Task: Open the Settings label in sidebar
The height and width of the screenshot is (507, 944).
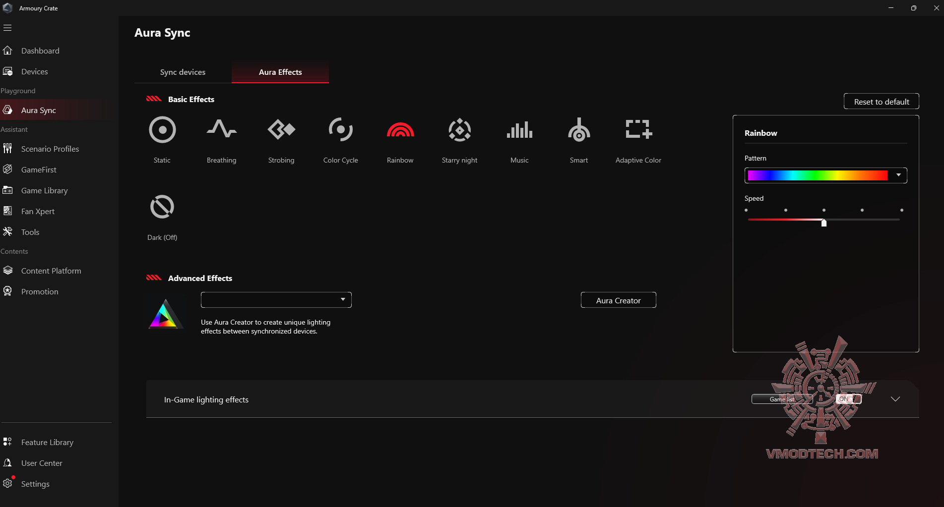Action: (35, 484)
